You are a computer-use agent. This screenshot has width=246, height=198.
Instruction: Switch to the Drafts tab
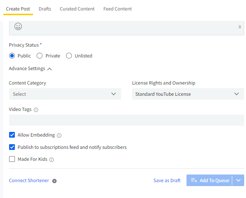45,9
